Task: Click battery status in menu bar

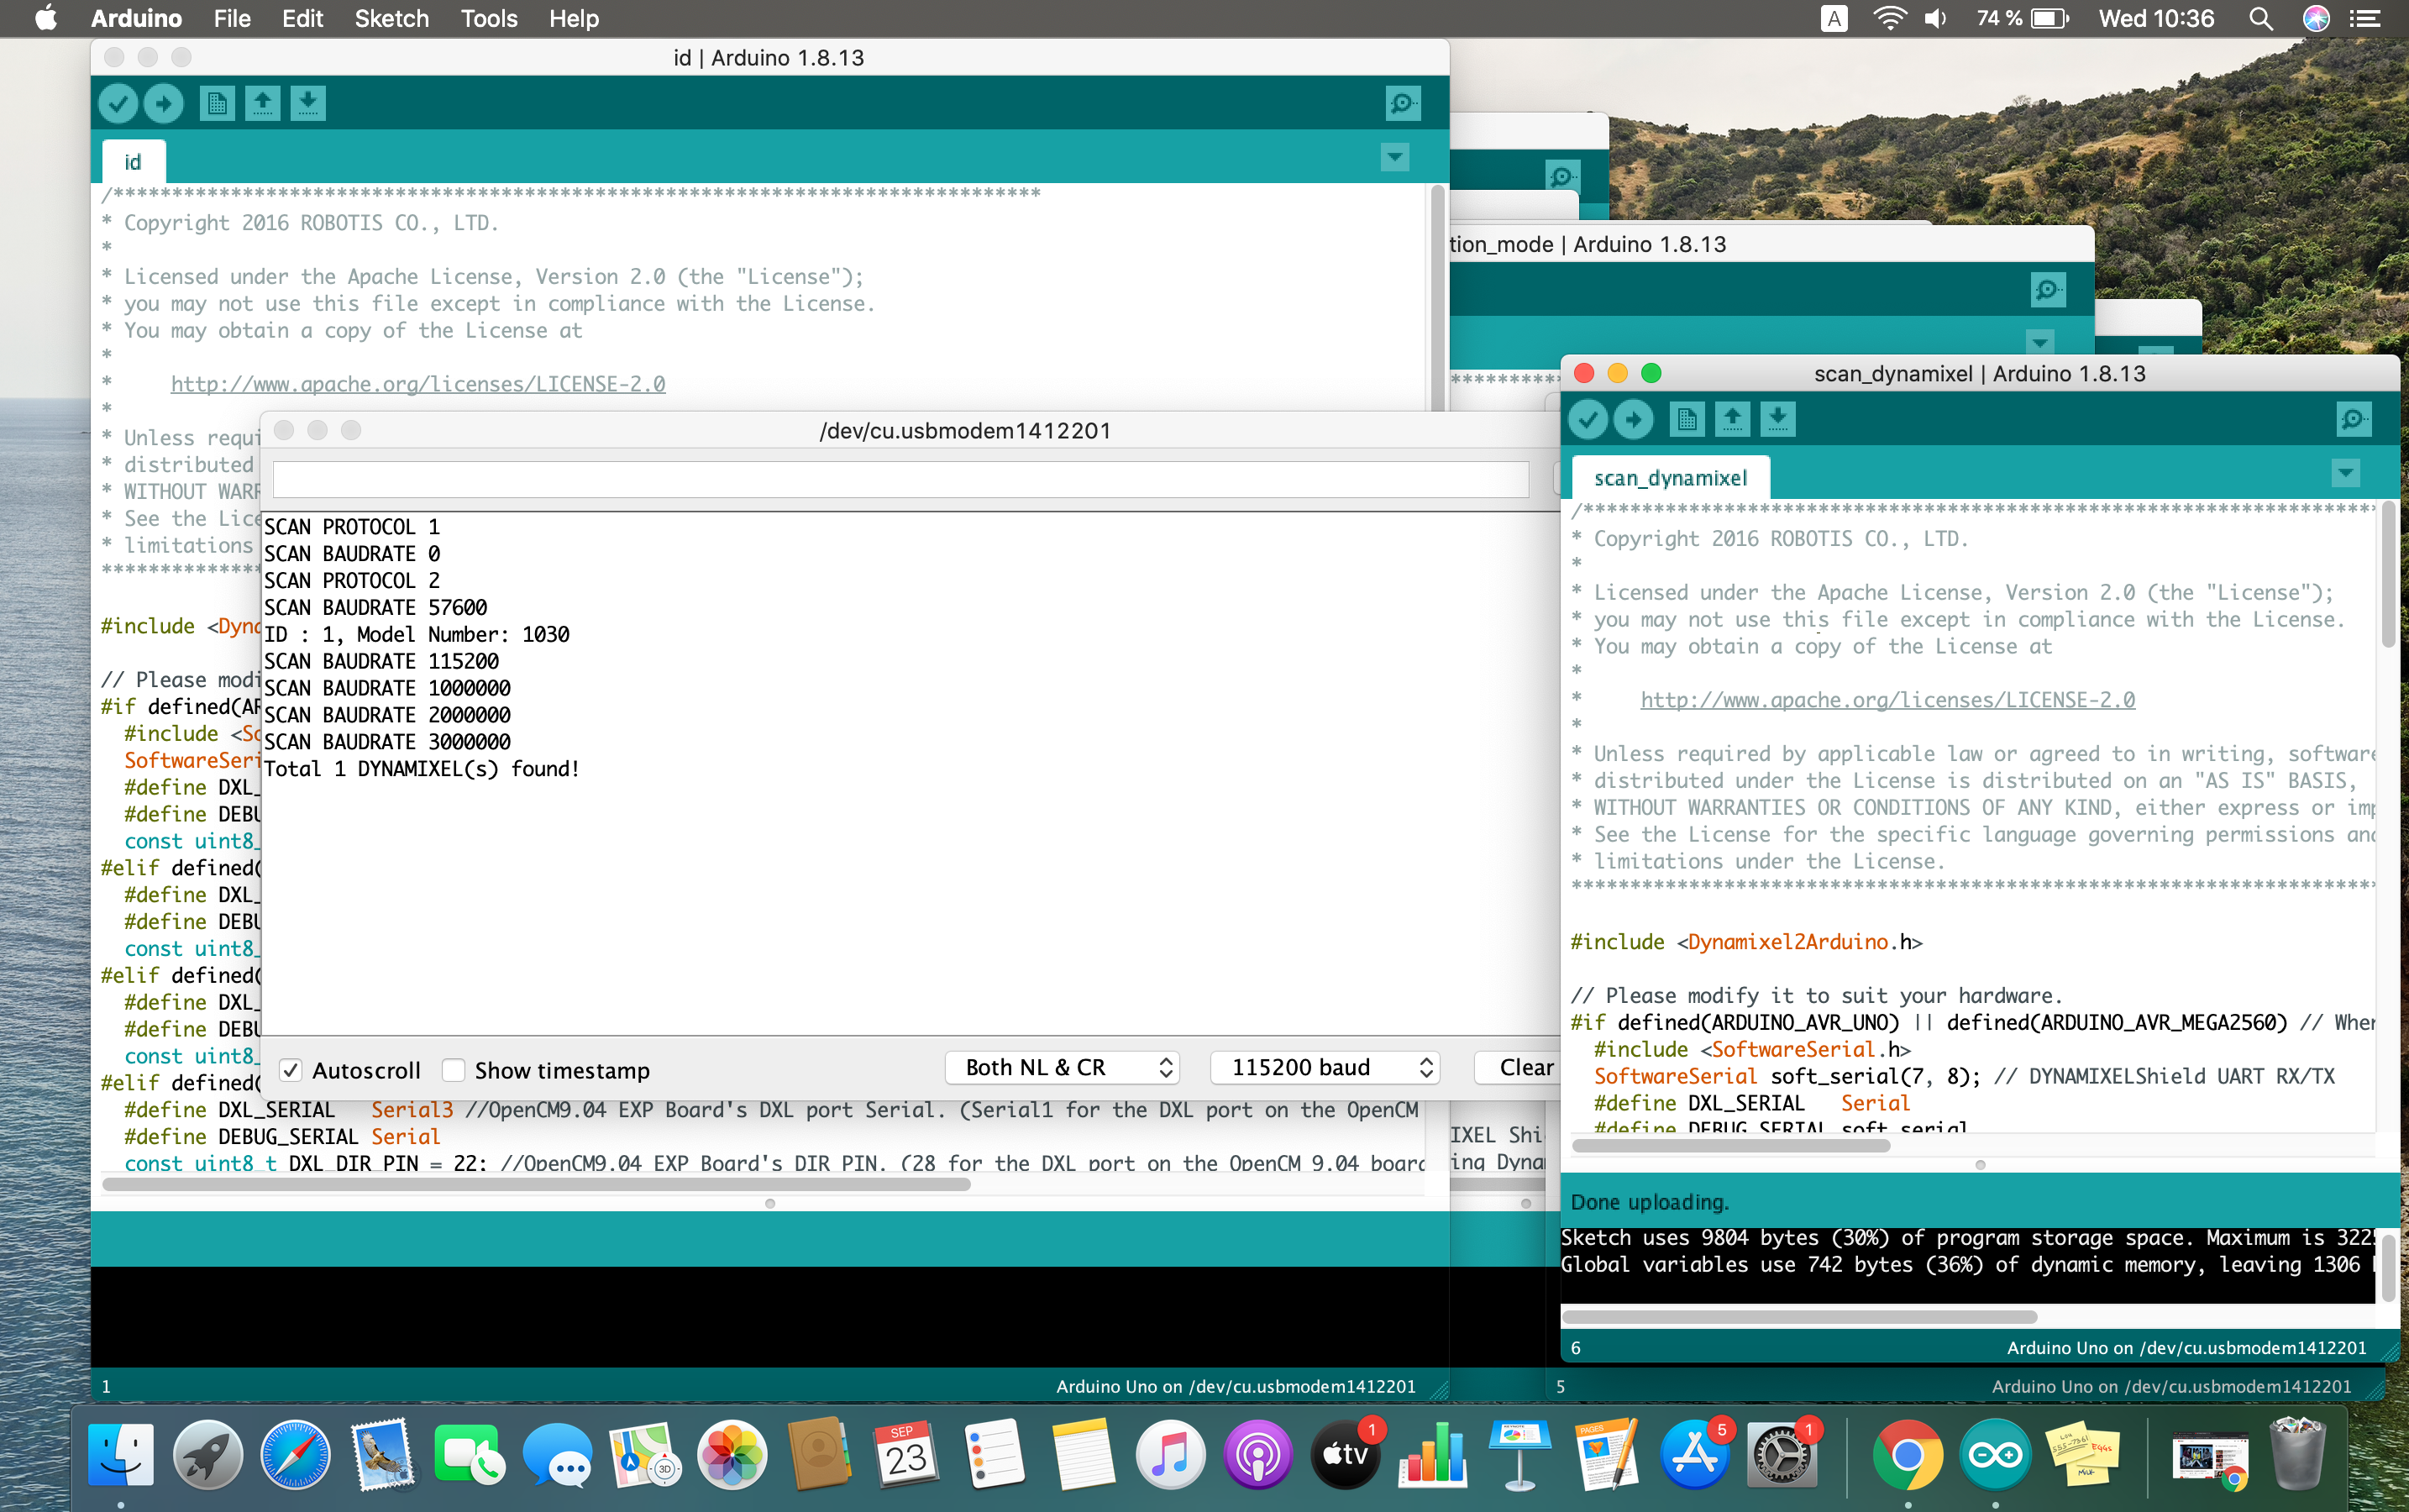Action: pyautogui.click(x=2023, y=18)
